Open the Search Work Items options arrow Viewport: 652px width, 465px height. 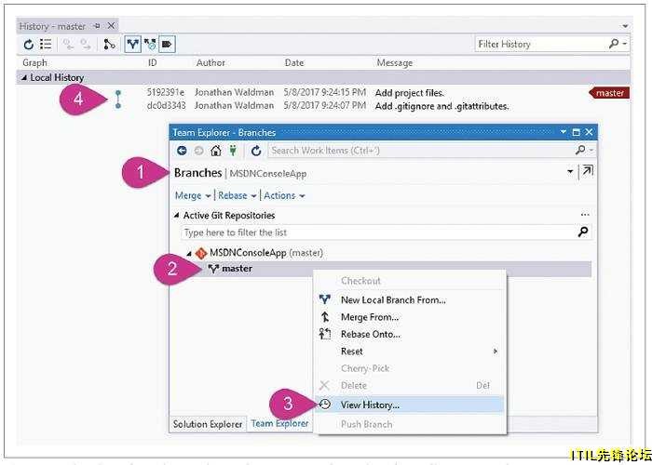(591, 151)
